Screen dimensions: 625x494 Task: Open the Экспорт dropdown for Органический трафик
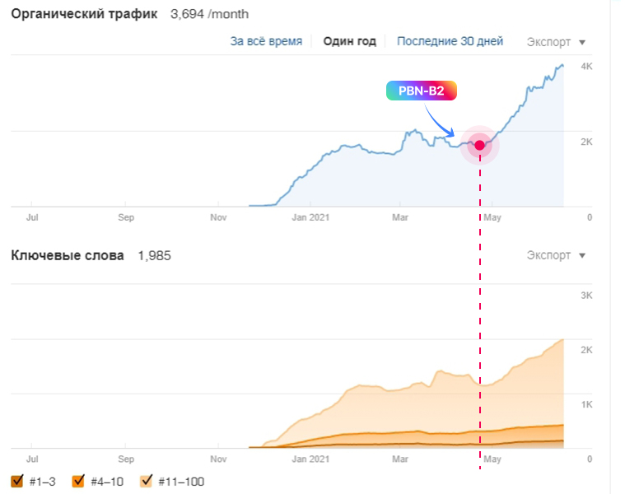556,41
